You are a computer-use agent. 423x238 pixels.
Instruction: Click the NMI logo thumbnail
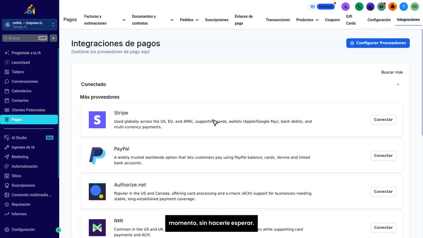(x=97, y=228)
